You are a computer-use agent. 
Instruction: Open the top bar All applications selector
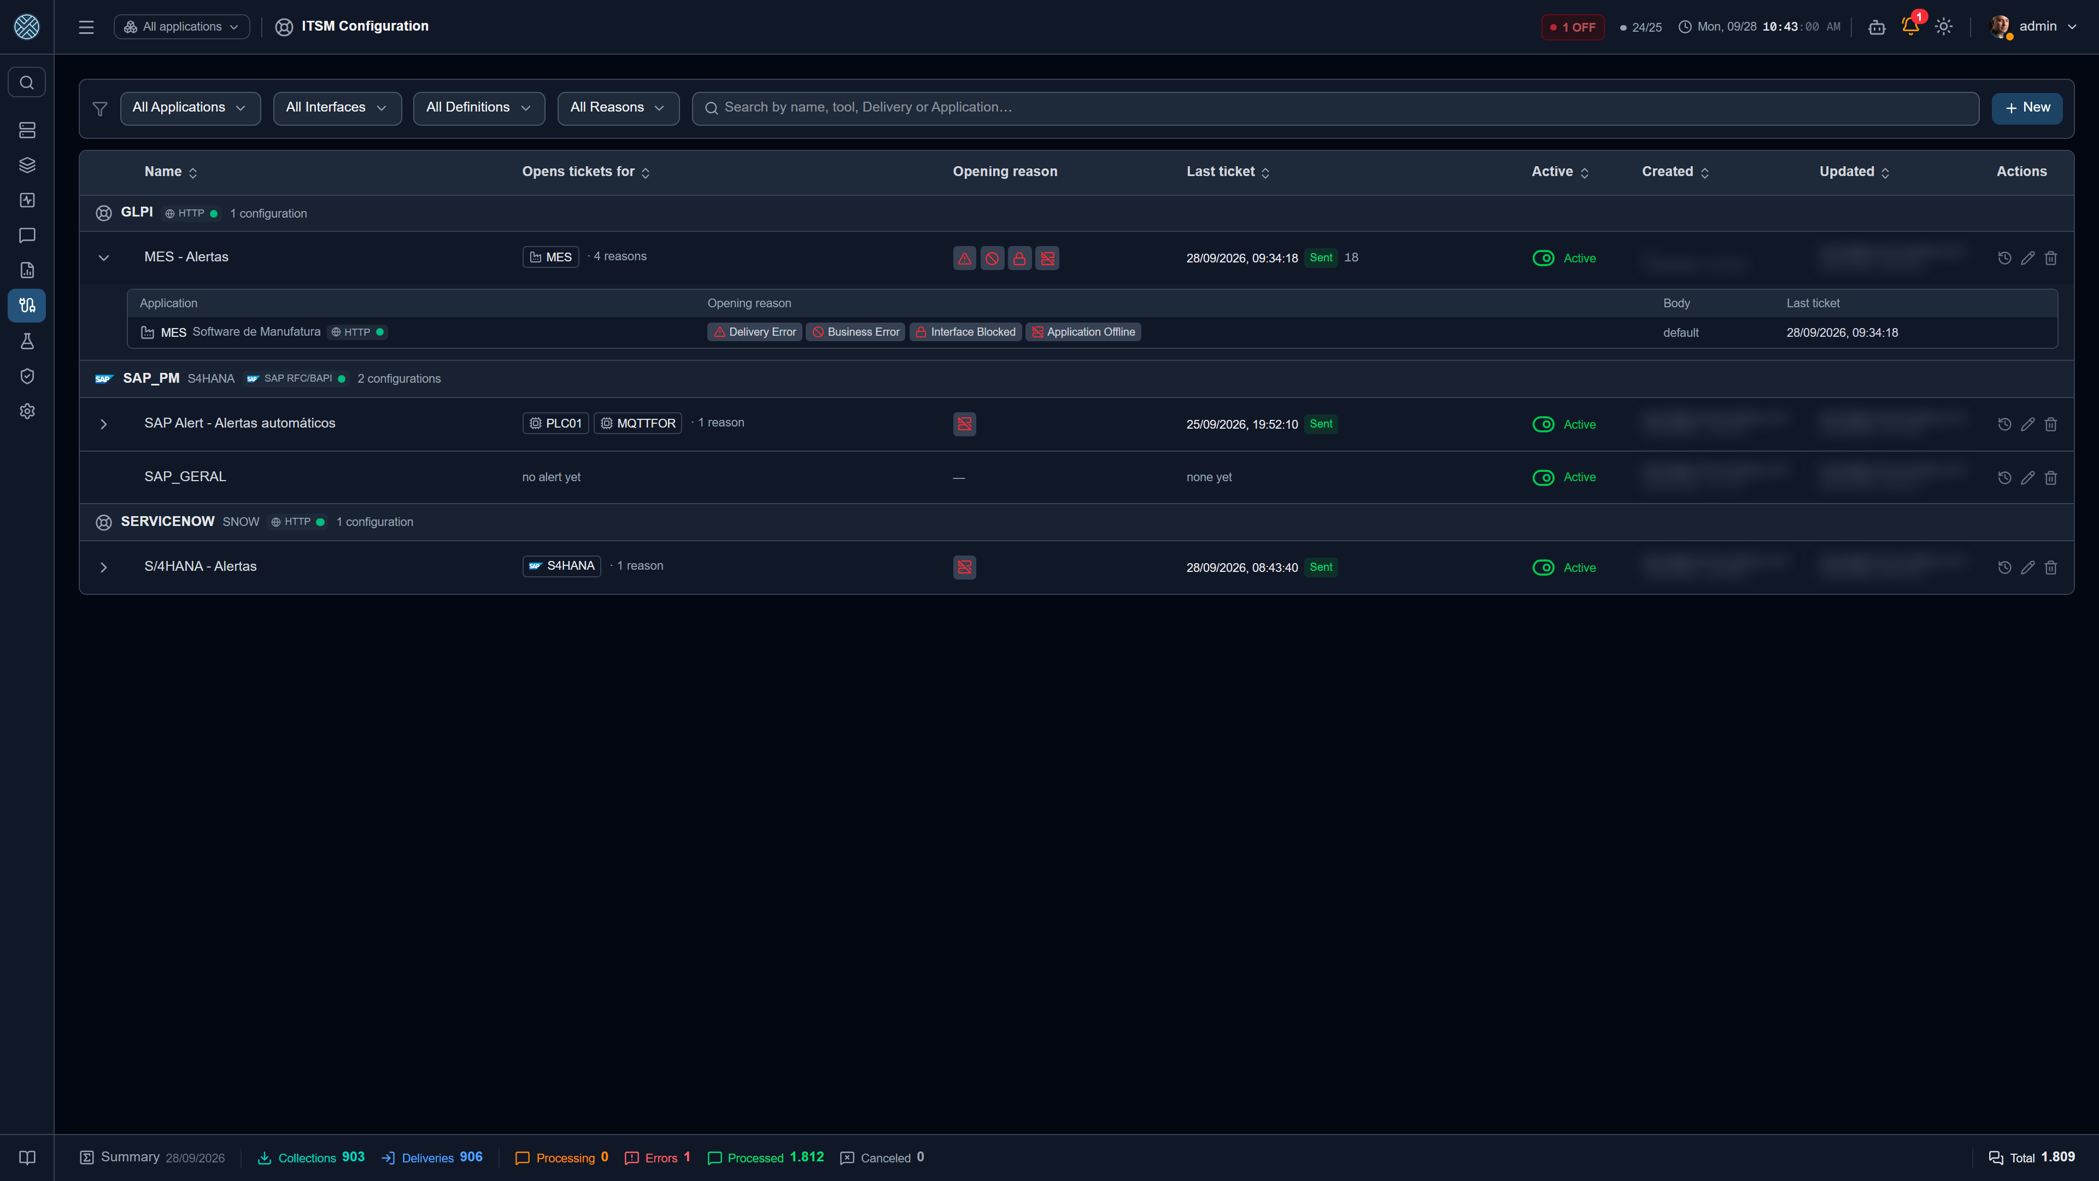[181, 27]
